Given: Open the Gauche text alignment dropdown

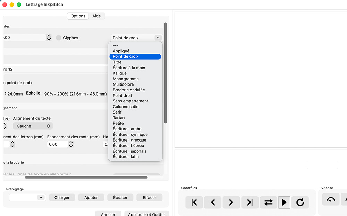Looking at the screenshot, I should 33,126.
